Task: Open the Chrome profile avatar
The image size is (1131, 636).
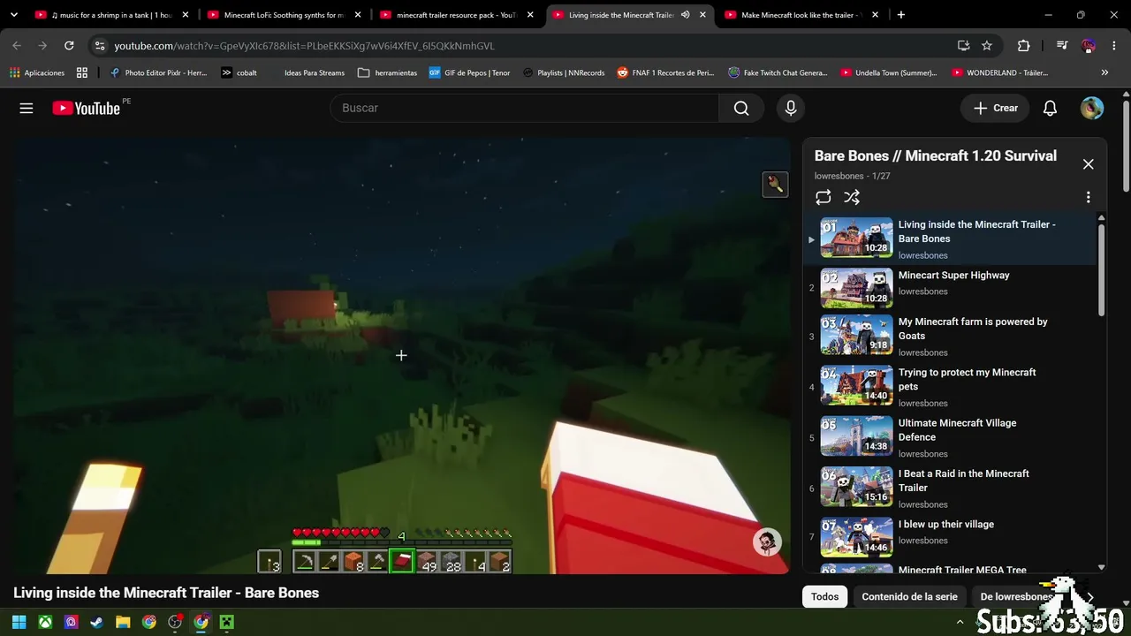Action: tap(1089, 46)
